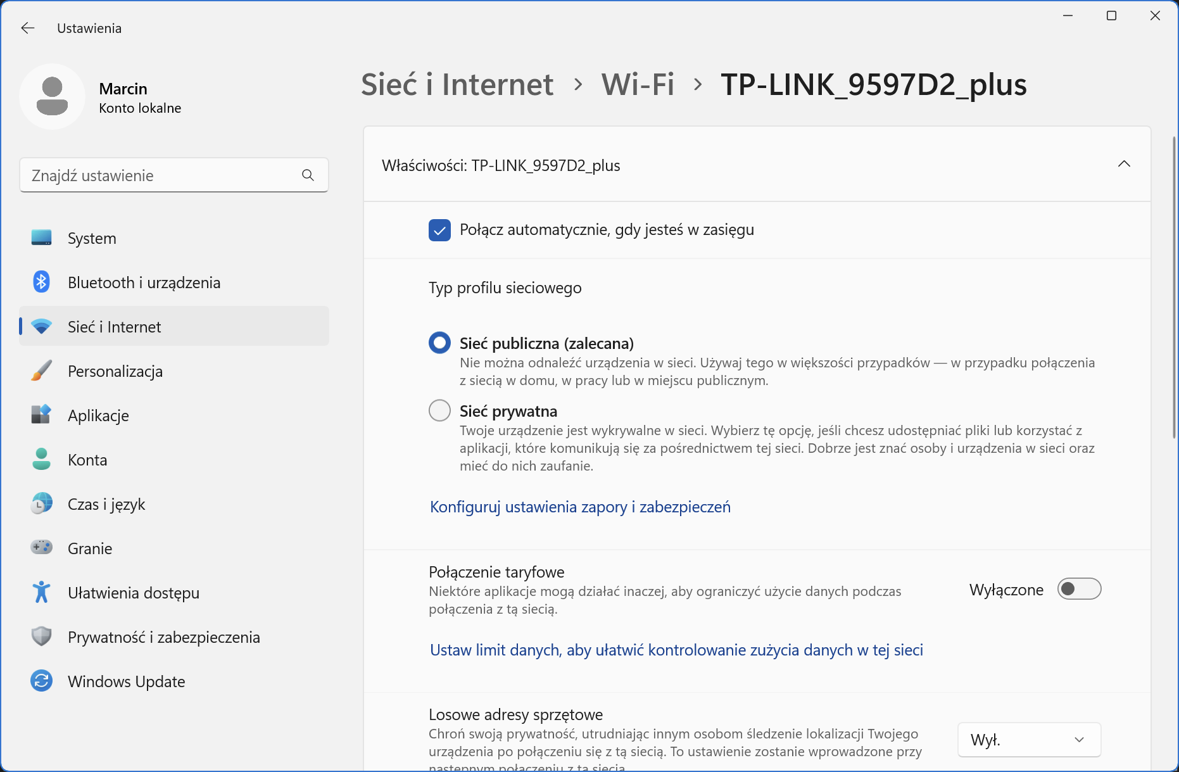Image resolution: width=1179 pixels, height=772 pixels.
Task: Navigate to Konta settings
Action: (x=174, y=460)
